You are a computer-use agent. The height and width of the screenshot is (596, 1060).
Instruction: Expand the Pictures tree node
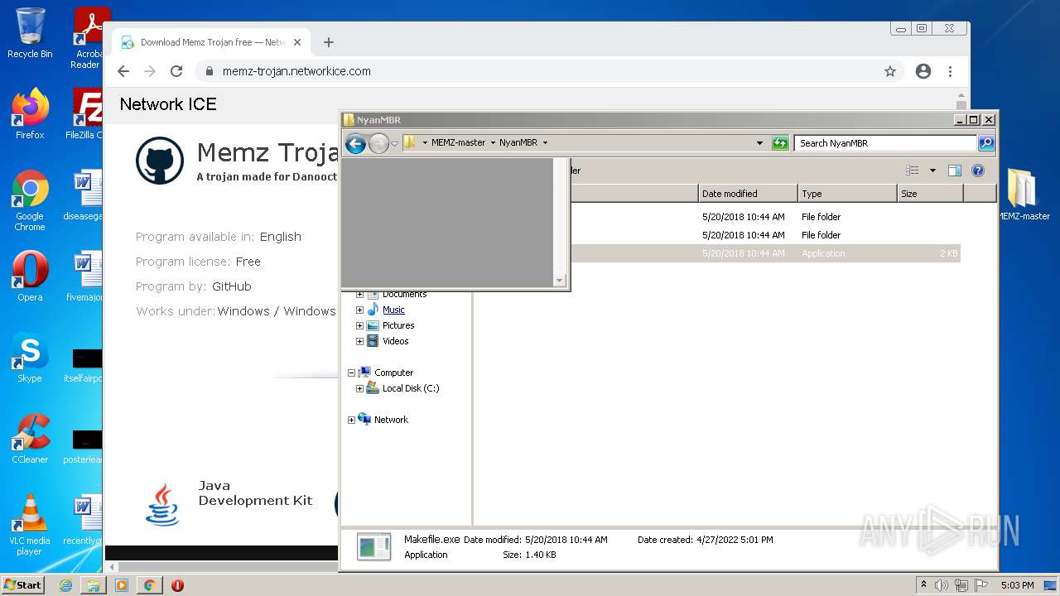[359, 325]
